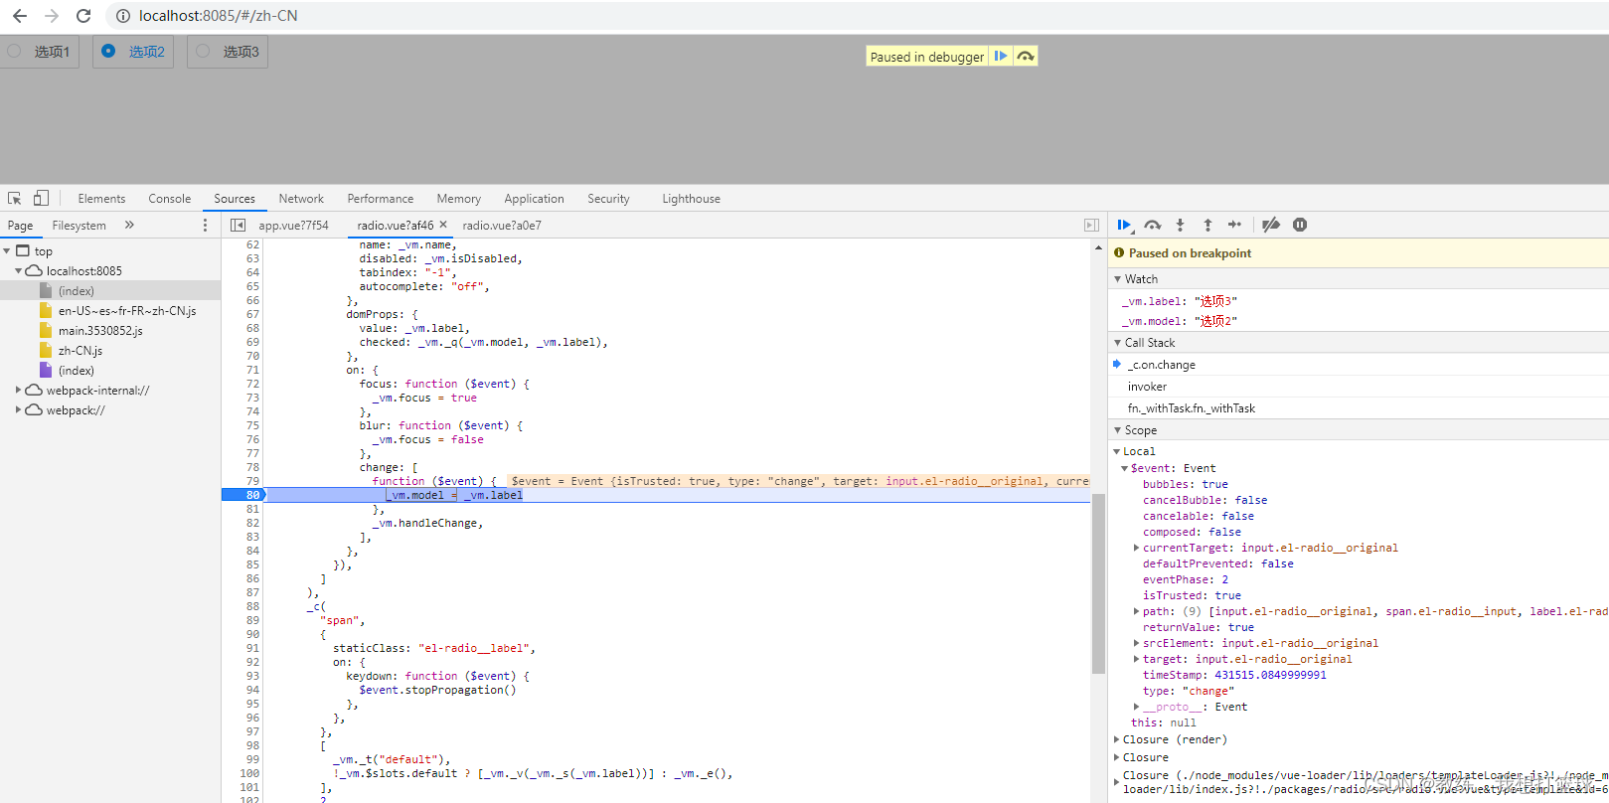Image resolution: width=1609 pixels, height=803 pixels.
Task: Toggle pause on exceptions
Action: [1300, 226]
